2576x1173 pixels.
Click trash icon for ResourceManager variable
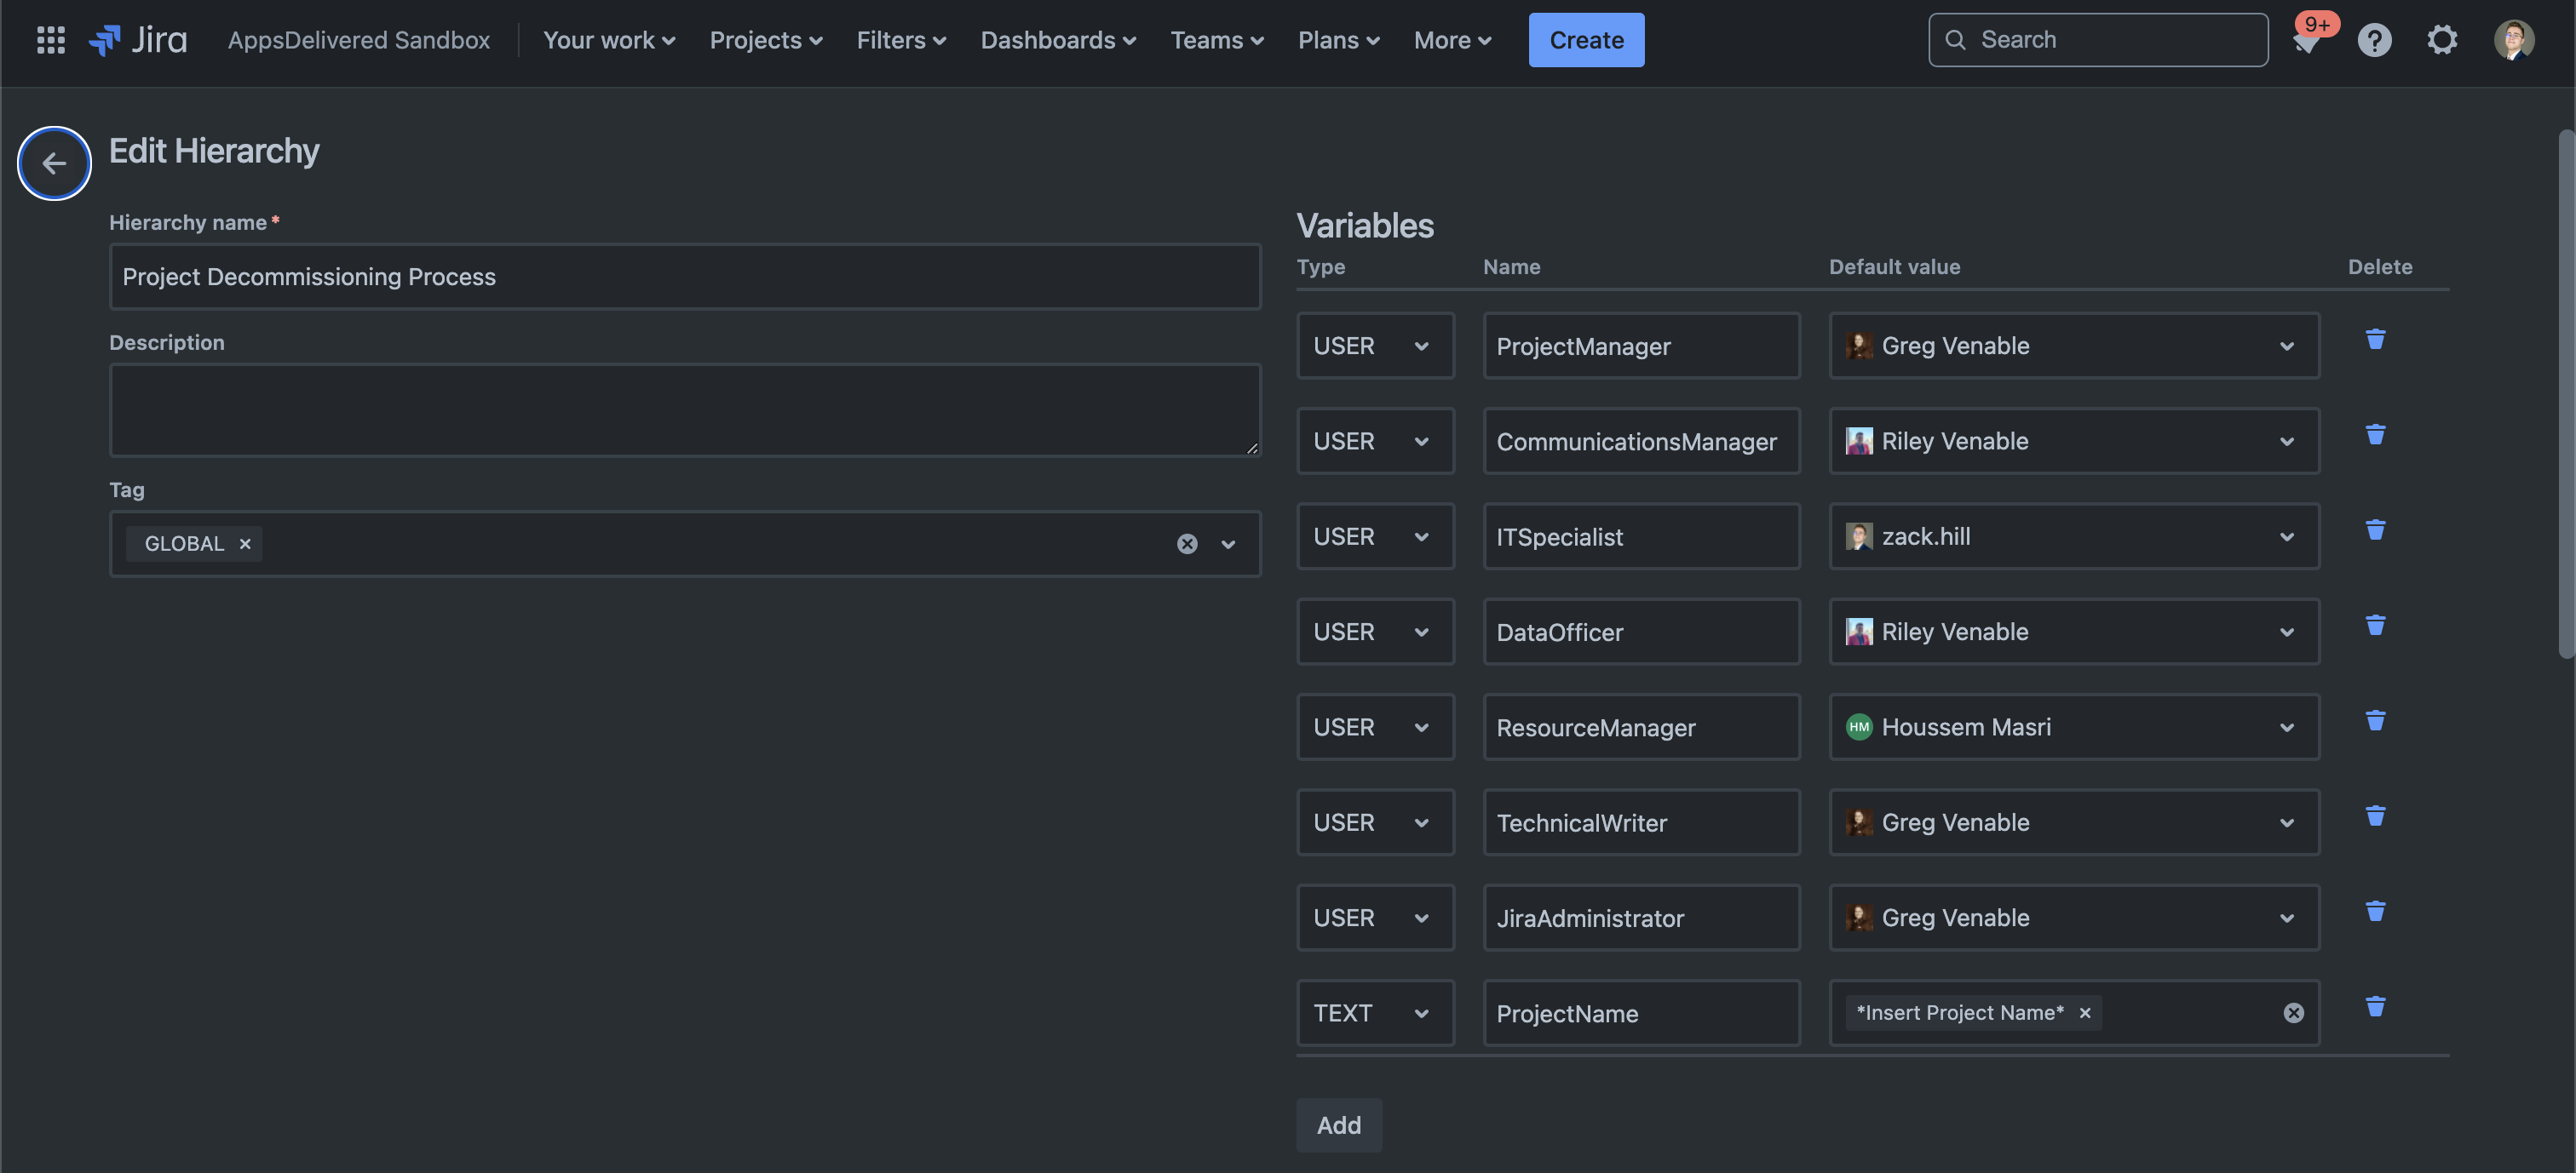coord(2375,720)
